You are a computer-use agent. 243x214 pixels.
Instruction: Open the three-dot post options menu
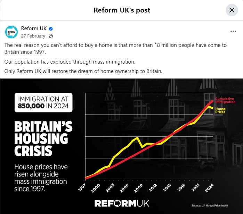tap(233, 31)
